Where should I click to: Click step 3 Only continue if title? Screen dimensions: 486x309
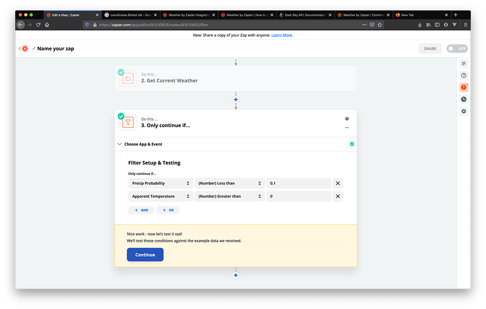(x=166, y=126)
